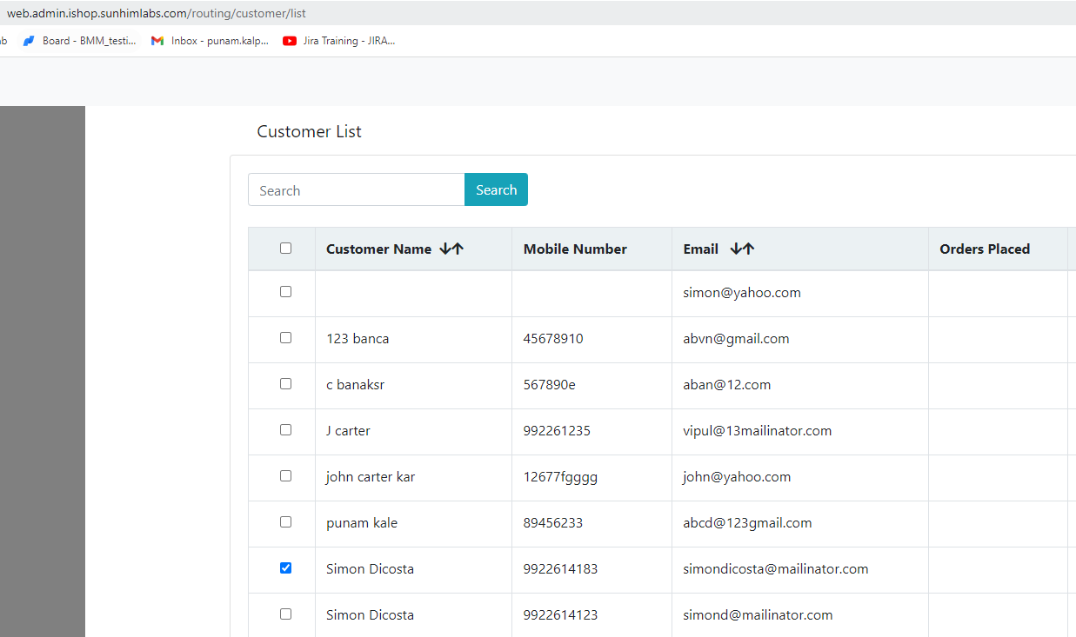Click email simon@yahoo.com

click(742, 293)
